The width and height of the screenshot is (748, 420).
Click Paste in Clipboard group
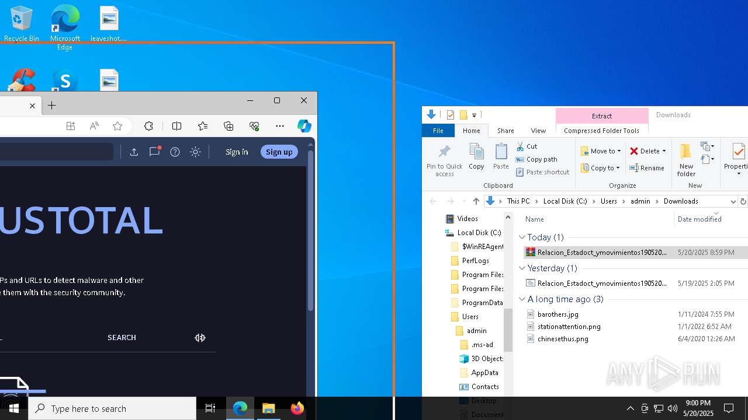501,156
